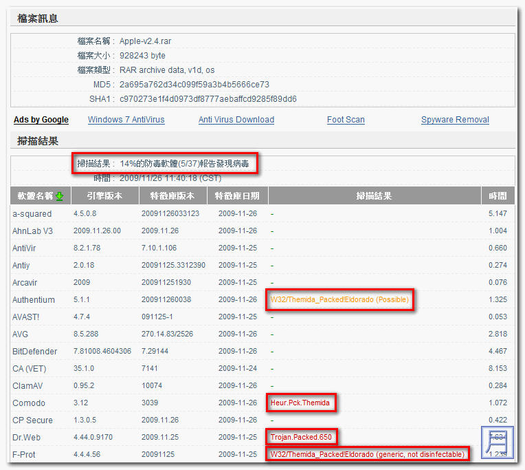Viewport: 525px width, 470px height.
Task: Follow the Windows 7 AntiVirus ad link
Action: pyautogui.click(x=126, y=120)
